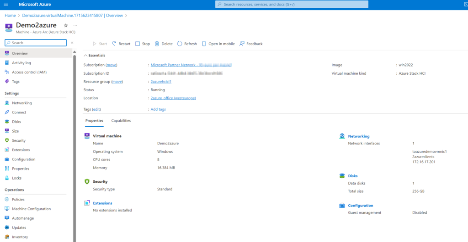Select the Properties tab
Image resolution: width=468 pixels, height=242 pixels.
point(94,121)
